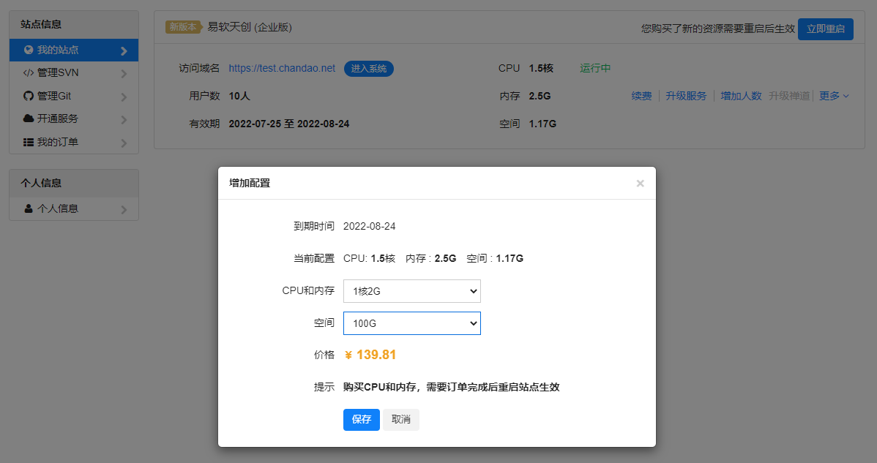Click the 立即重启 button
This screenshot has width=877, height=463.
(825, 29)
